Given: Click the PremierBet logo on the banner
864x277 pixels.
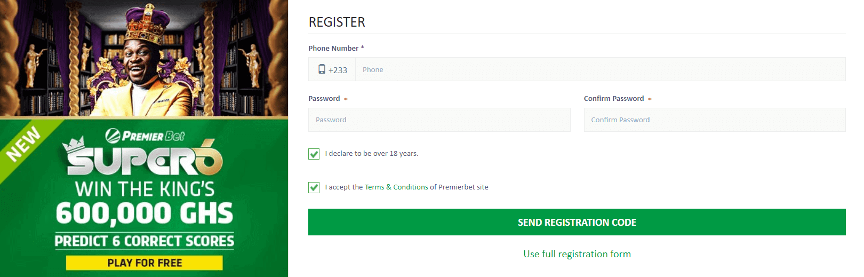Looking at the screenshot, I should (x=145, y=136).
